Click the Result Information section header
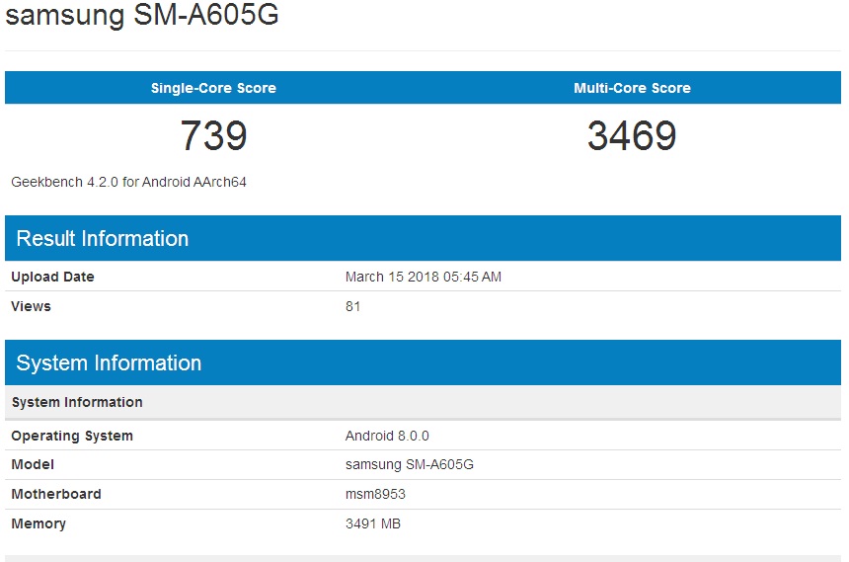The height and width of the screenshot is (562, 849). [103, 239]
